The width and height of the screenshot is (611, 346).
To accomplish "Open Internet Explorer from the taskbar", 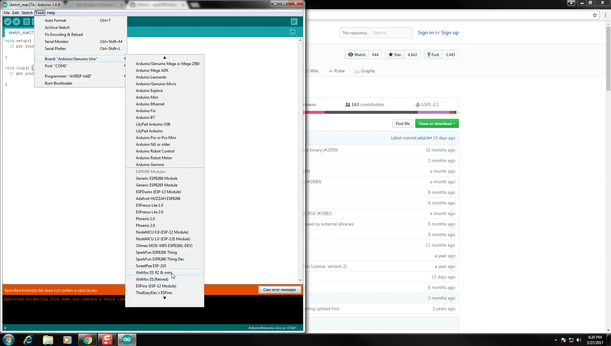I will click(28, 340).
